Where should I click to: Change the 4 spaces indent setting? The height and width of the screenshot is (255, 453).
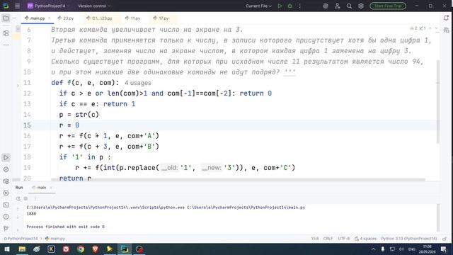pyautogui.click(x=365, y=239)
